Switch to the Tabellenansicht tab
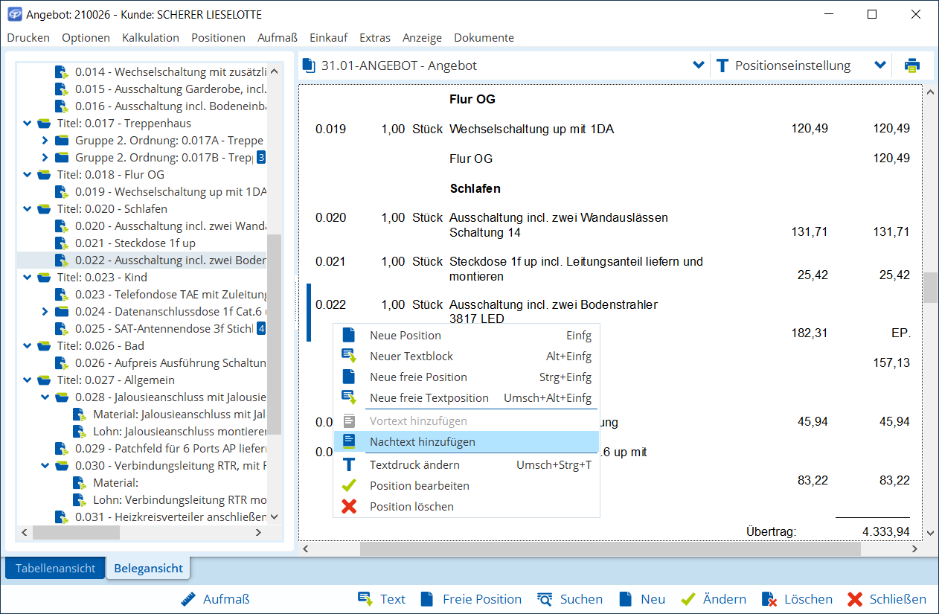This screenshot has height=614, width=939. click(56, 568)
